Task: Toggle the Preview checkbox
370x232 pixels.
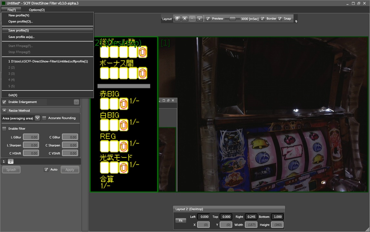Action: click(x=208, y=19)
